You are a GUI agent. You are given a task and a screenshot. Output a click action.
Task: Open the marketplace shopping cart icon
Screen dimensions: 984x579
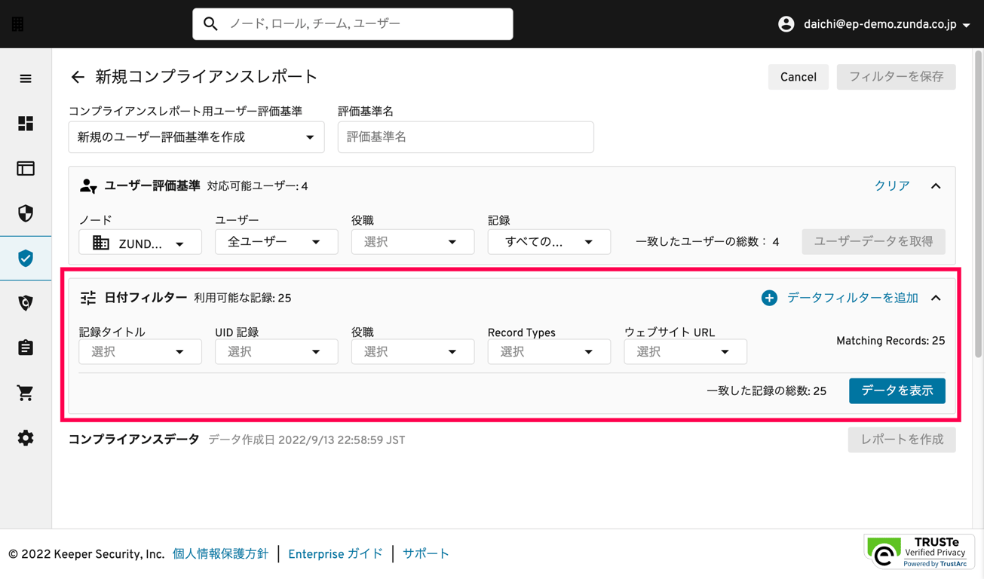point(25,393)
